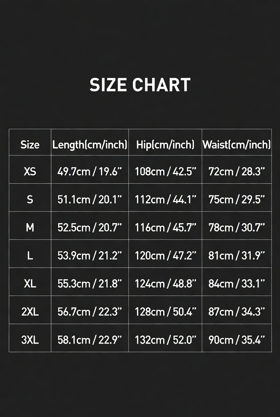Click the S size row label
The width and height of the screenshot is (280, 417).
30,200
